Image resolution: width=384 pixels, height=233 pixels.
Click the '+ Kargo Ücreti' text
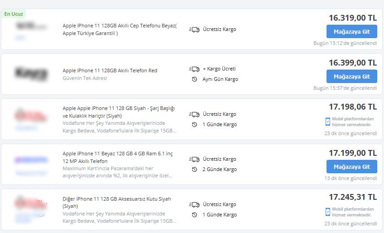point(219,69)
